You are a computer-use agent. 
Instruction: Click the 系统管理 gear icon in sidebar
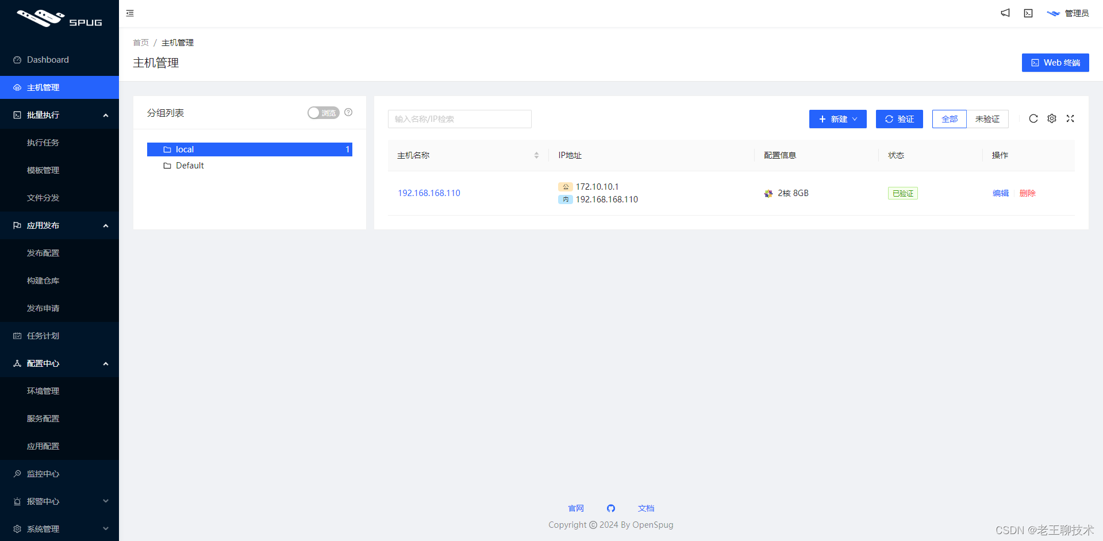click(17, 529)
